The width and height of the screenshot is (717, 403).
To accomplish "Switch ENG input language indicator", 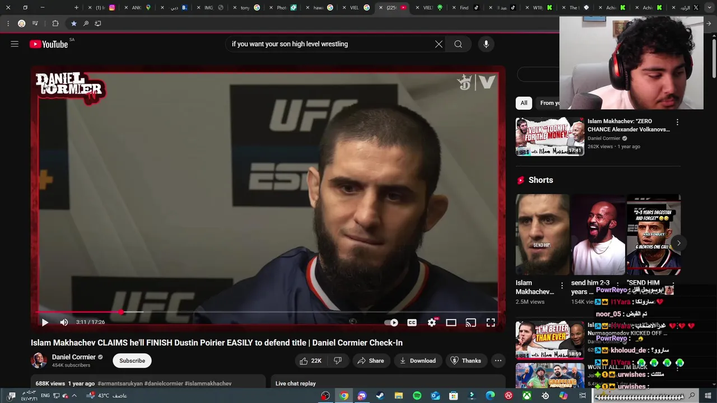I will click(45, 396).
